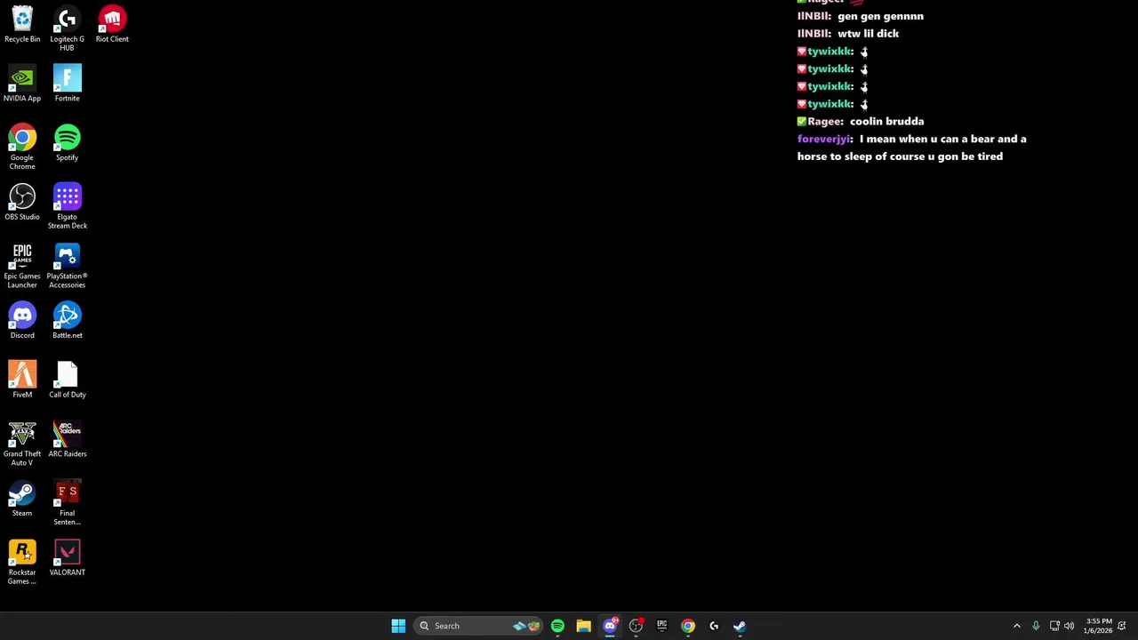This screenshot has height=640, width=1138.
Task: Click the volume speaker icon in the tray
Action: 1069,626
